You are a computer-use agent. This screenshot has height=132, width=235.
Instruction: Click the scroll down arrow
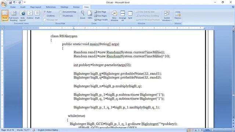[x=234, y=117]
